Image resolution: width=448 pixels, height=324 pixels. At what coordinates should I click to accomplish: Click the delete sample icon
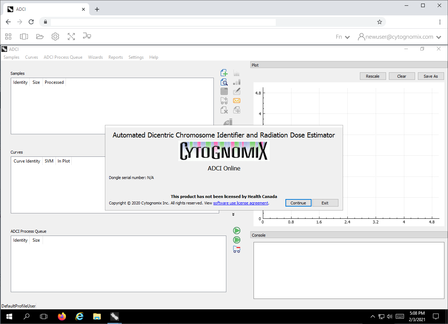click(224, 110)
